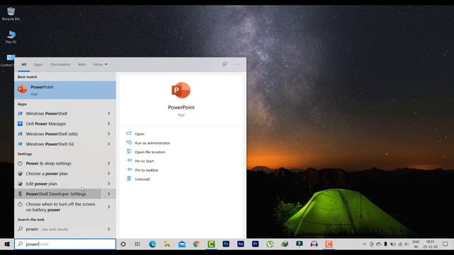This screenshot has width=454, height=255.
Task: Launch Premiere Pro from taskbar
Action: tap(255, 244)
